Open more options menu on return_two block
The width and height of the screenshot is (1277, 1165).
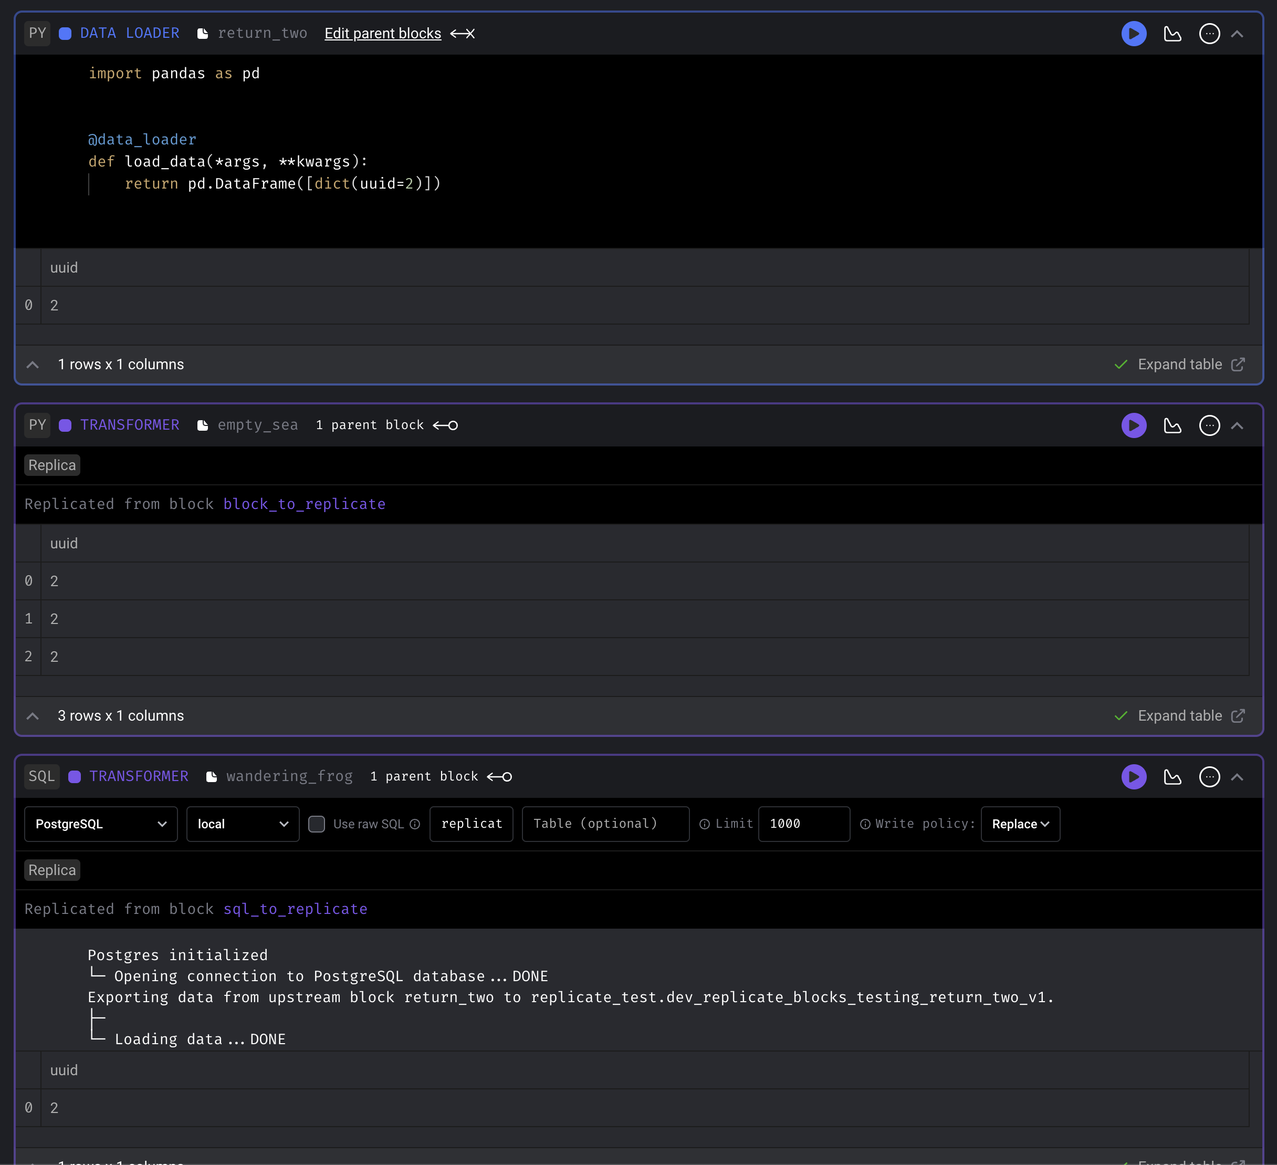click(1209, 34)
